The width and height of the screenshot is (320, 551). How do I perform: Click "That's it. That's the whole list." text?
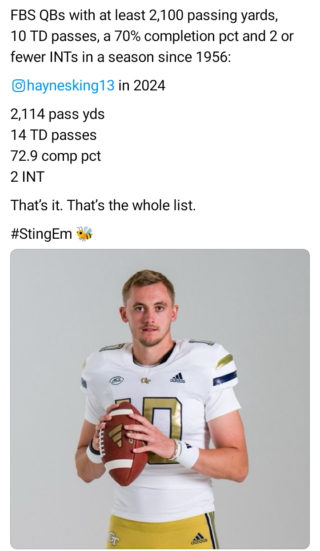pos(103,205)
